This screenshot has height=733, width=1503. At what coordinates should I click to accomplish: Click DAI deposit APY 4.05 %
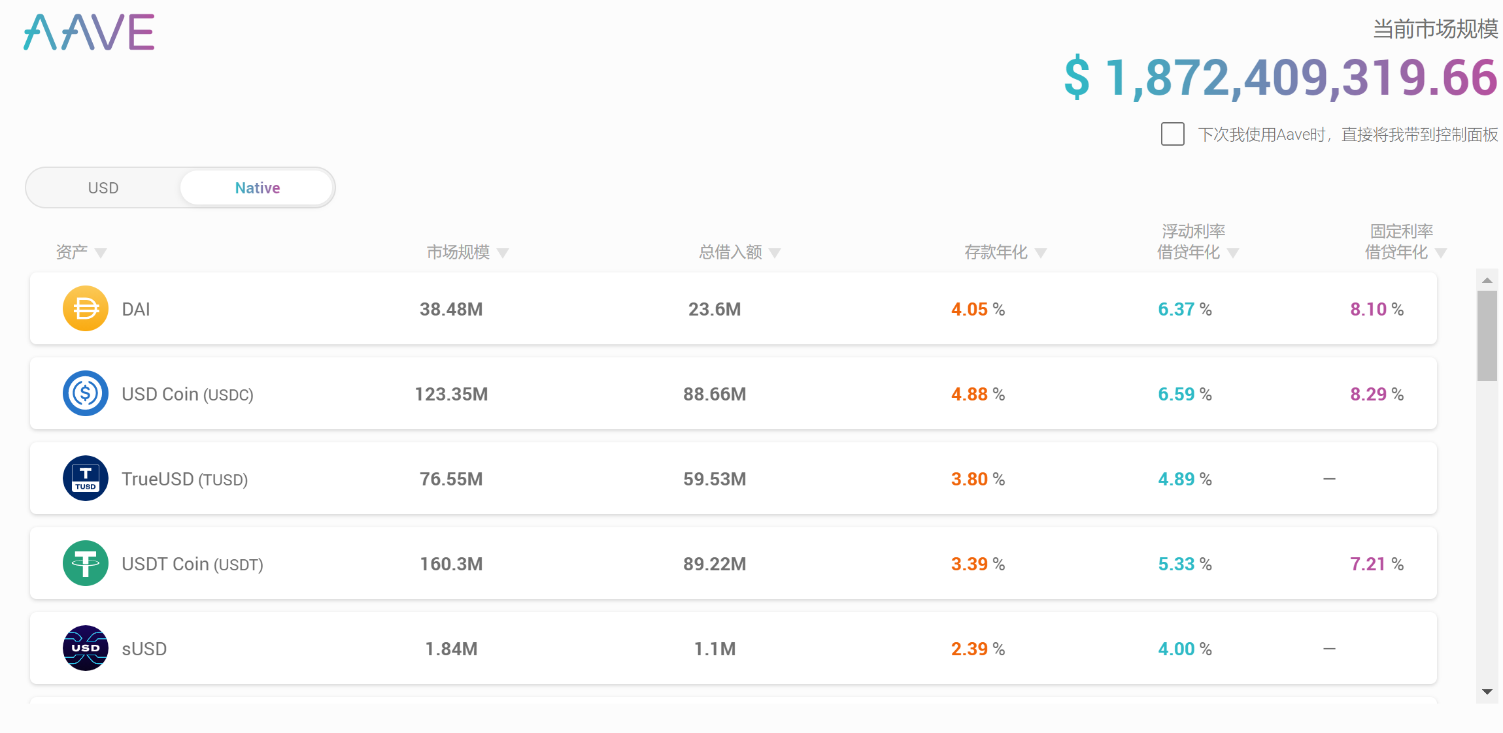[x=978, y=309]
